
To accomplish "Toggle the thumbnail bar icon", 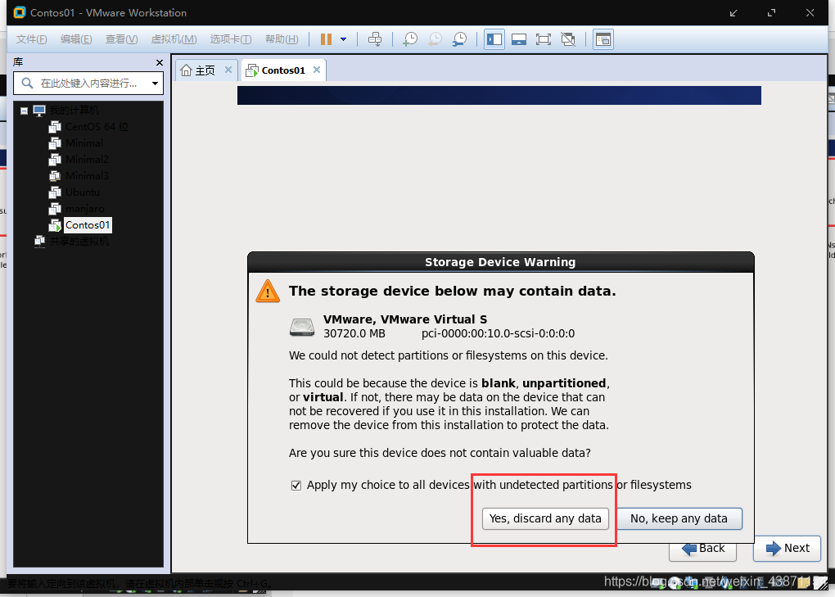I will [x=519, y=38].
